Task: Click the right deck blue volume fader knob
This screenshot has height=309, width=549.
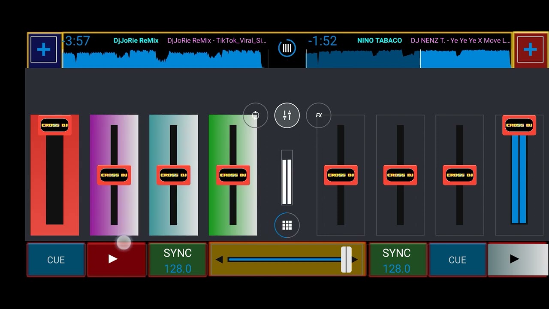Action: click(x=519, y=125)
